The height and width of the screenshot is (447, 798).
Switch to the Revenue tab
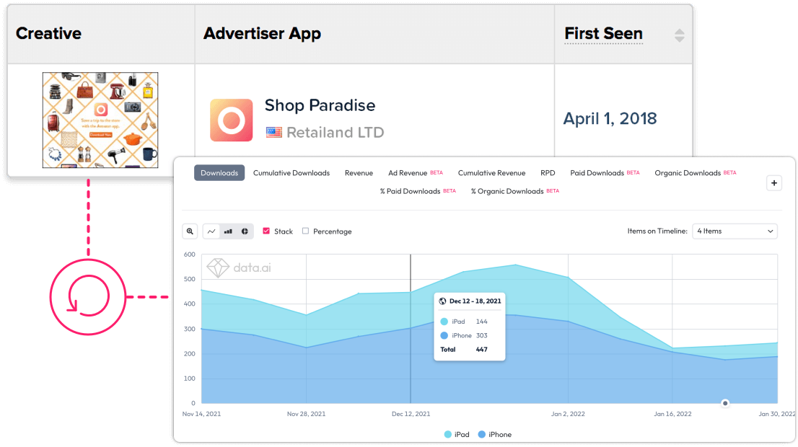pos(359,173)
